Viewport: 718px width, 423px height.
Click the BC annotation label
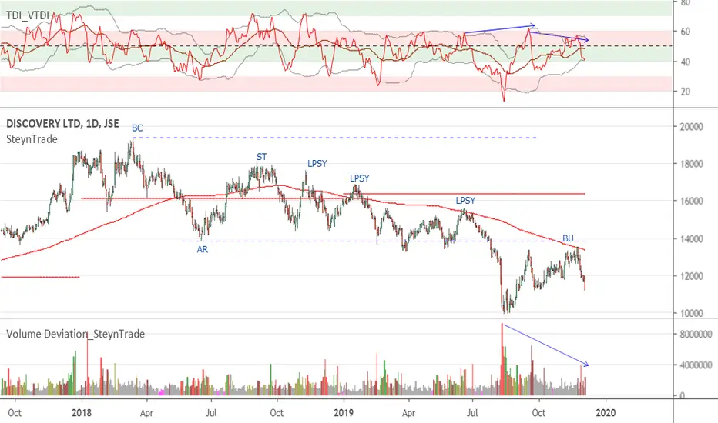tap(137, 128)
